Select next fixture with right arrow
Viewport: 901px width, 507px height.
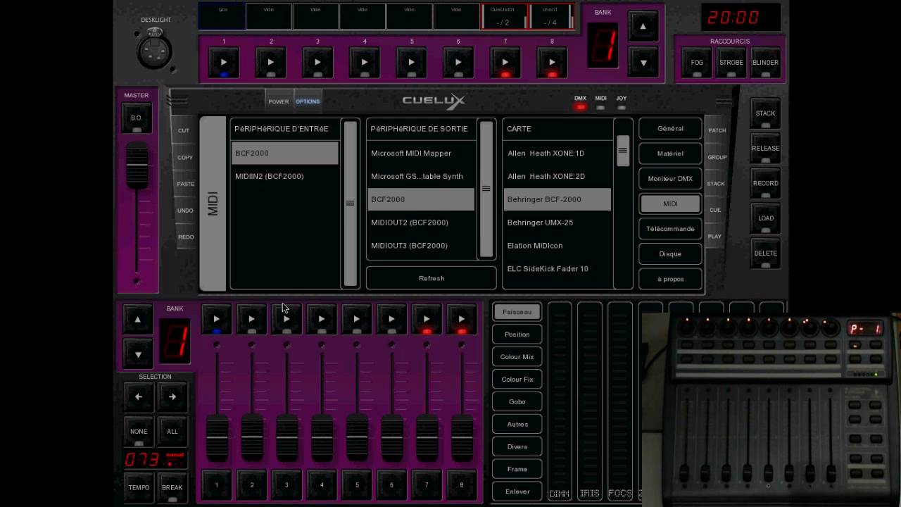click(x=172, y=397)
